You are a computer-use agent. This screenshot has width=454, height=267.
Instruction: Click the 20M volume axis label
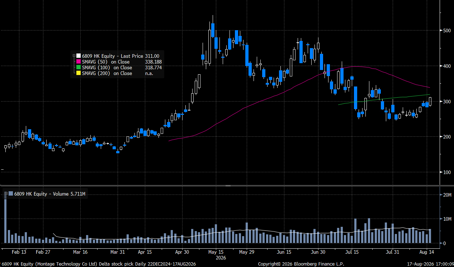point(447,195)
